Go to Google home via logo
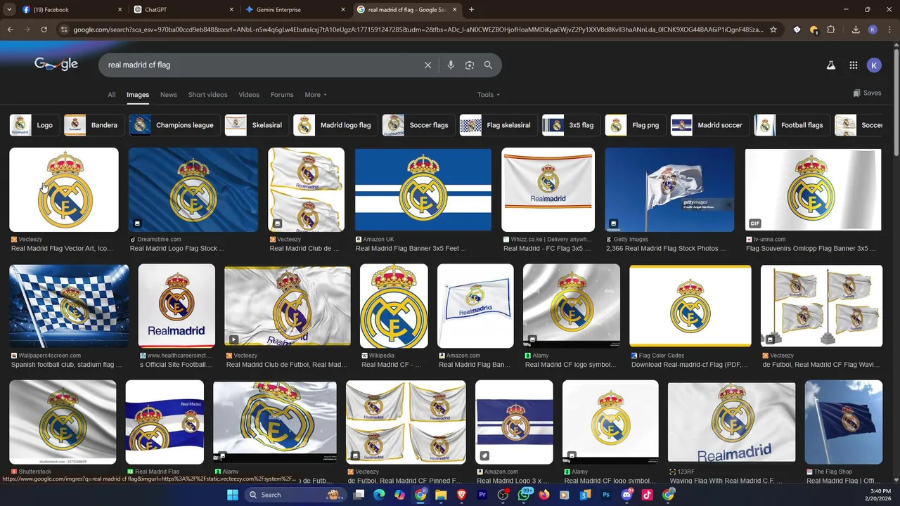Image resolution: width=900 pixels, height=506 pixels. (x=56, y=64)
